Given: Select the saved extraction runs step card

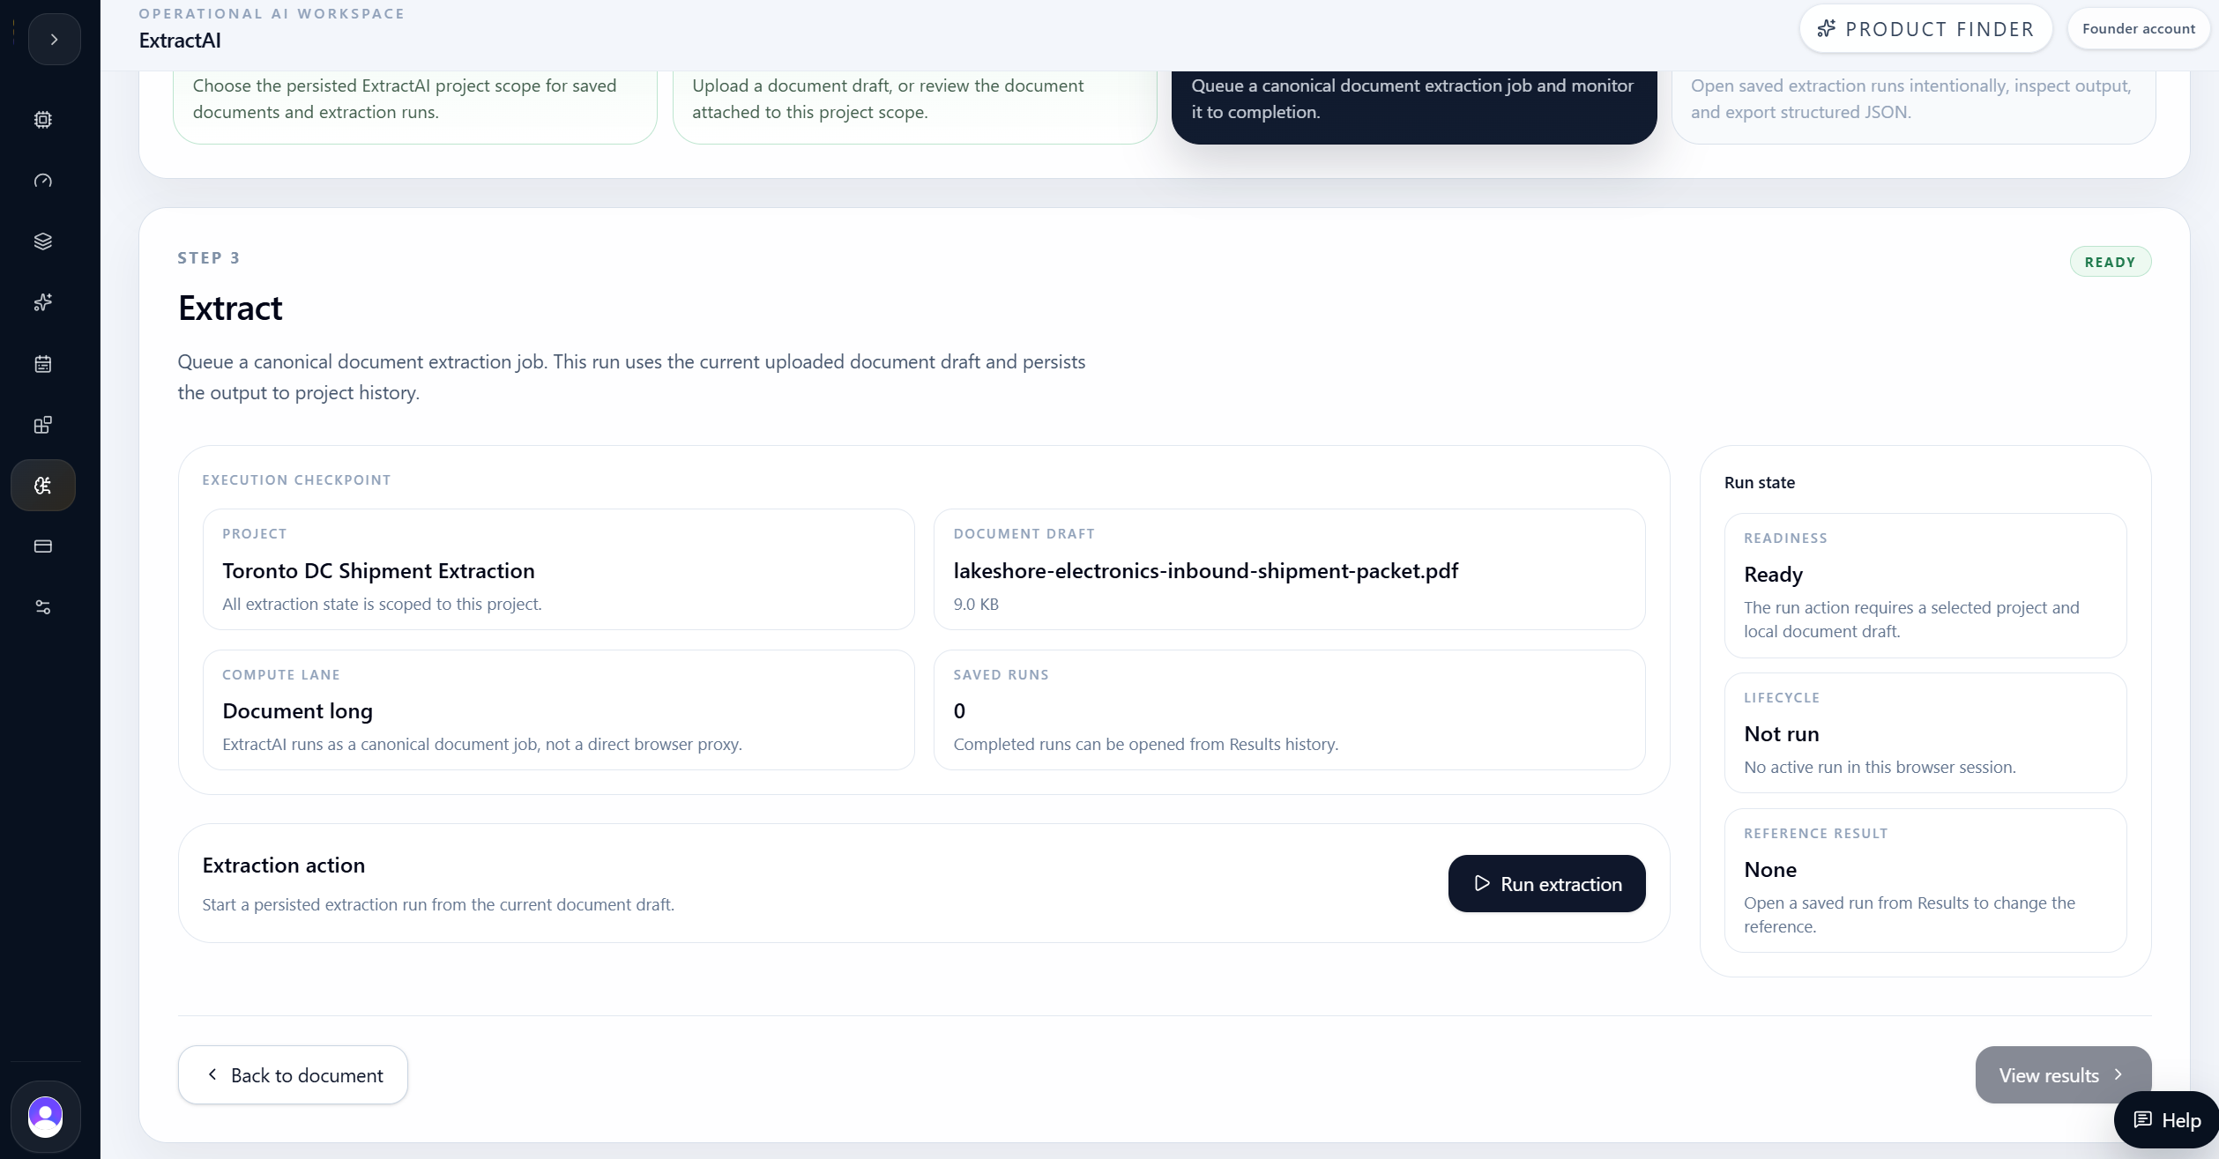Looking at the screenshot, I should (1913, 100).
